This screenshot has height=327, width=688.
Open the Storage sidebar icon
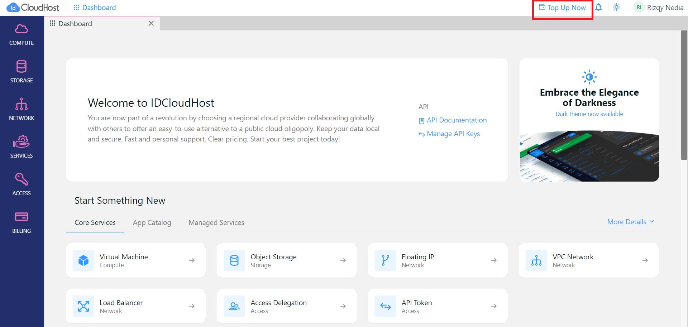(x=21, y=72)
